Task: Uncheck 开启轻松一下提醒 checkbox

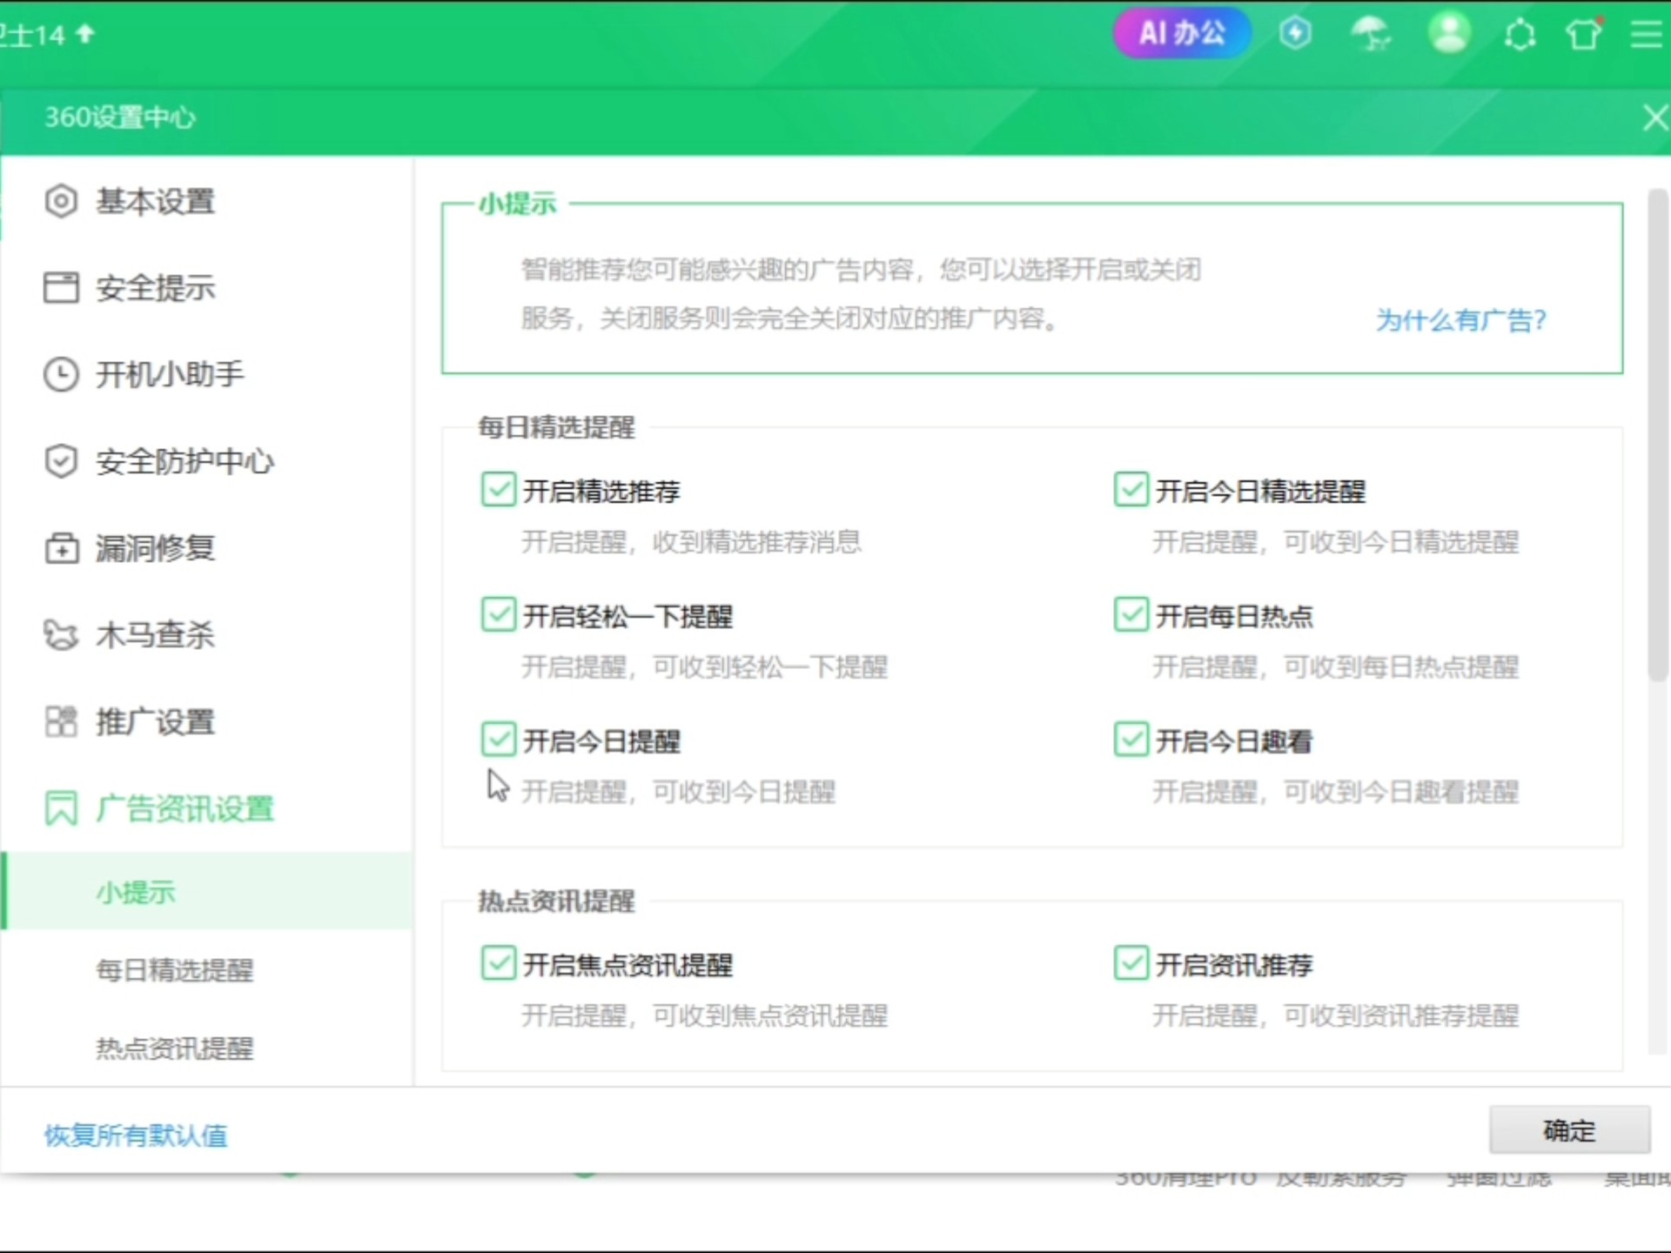Action: pos(498,614)
